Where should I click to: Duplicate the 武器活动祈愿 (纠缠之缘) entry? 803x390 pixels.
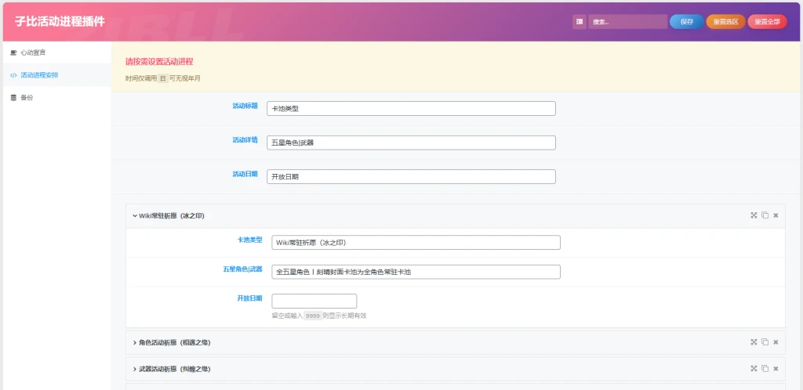765,368
